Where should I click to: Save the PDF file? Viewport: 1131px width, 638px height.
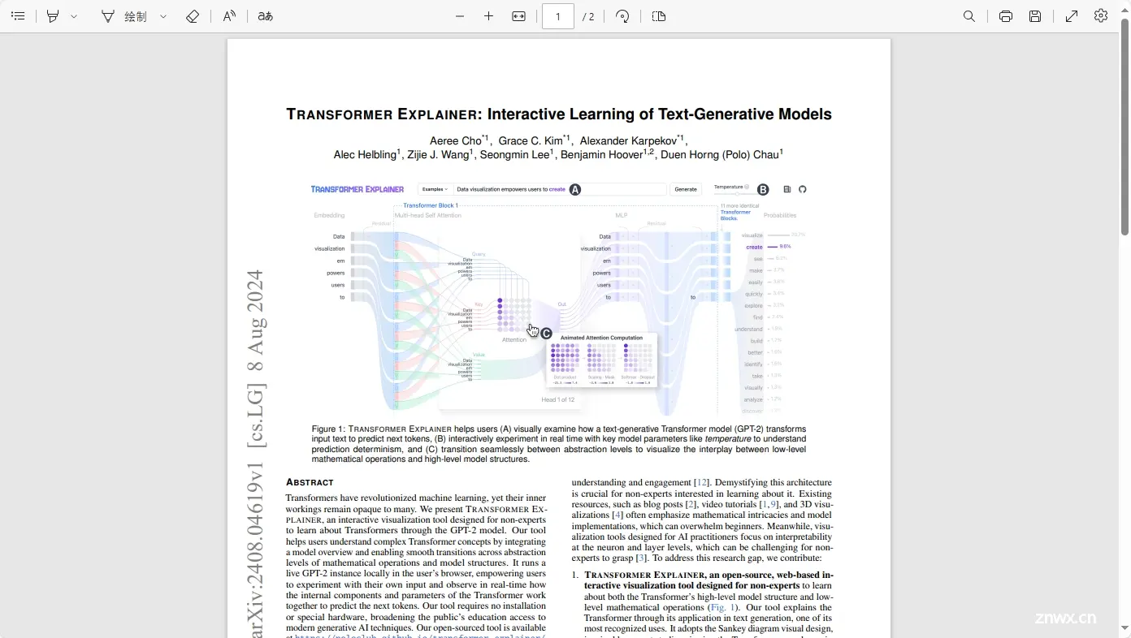[1035, 16]
